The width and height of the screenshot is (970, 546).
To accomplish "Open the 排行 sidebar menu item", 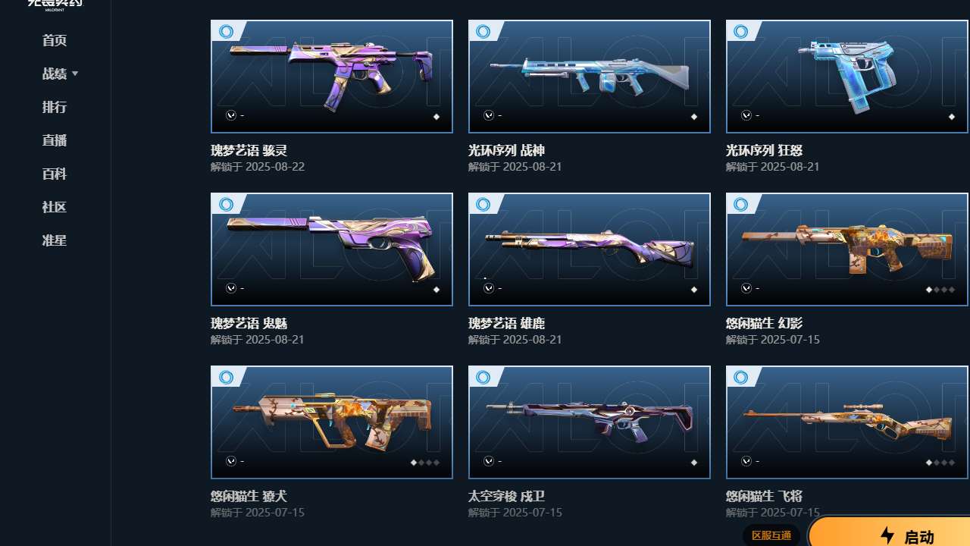I will pyautogui.click(x=55, y=107).
